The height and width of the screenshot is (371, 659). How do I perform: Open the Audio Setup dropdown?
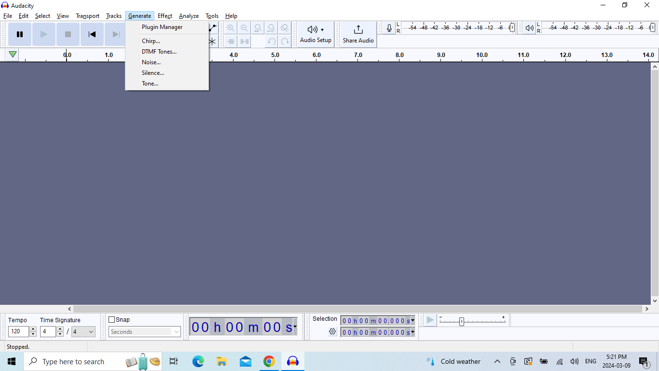(316, 34)
